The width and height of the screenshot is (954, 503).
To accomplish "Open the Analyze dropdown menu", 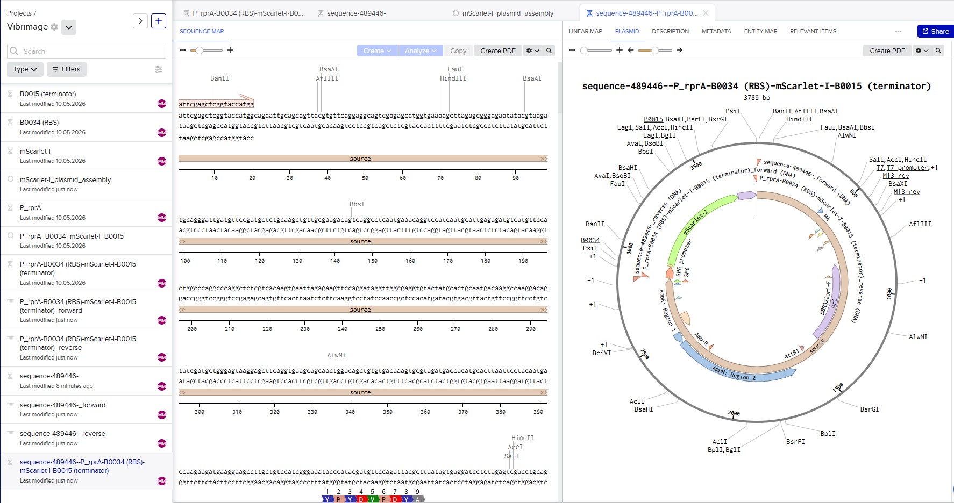I will 421,51.
